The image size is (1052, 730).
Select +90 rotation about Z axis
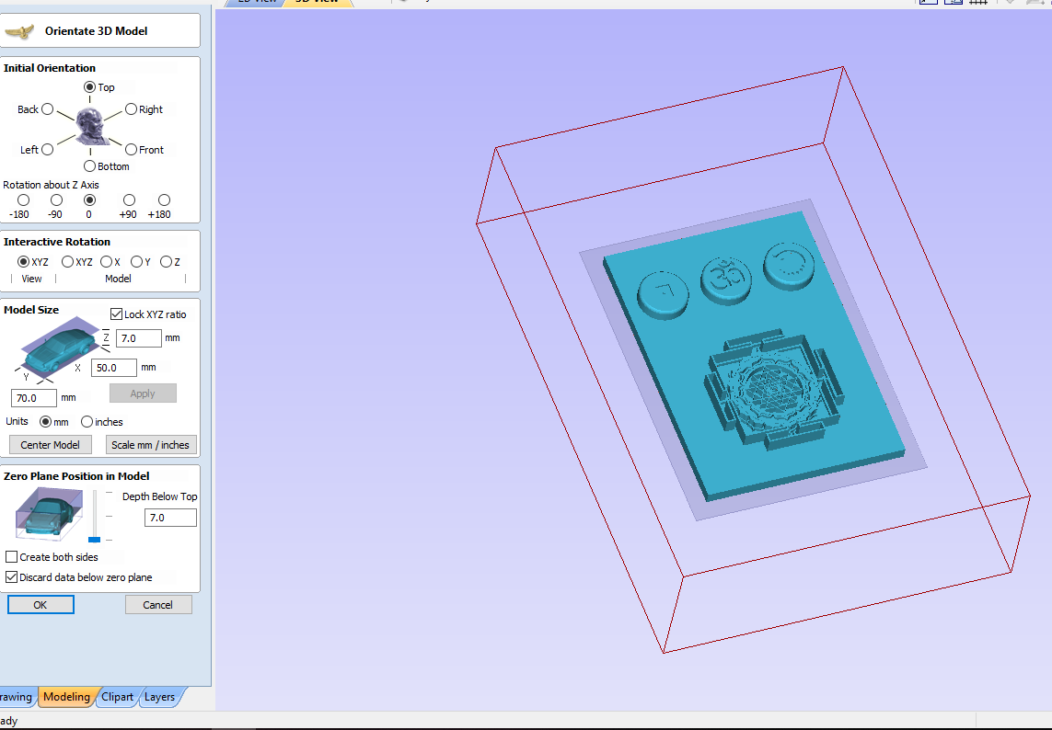pos(129,200)
